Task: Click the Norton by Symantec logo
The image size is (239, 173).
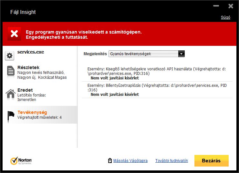Action: point(21,161)
